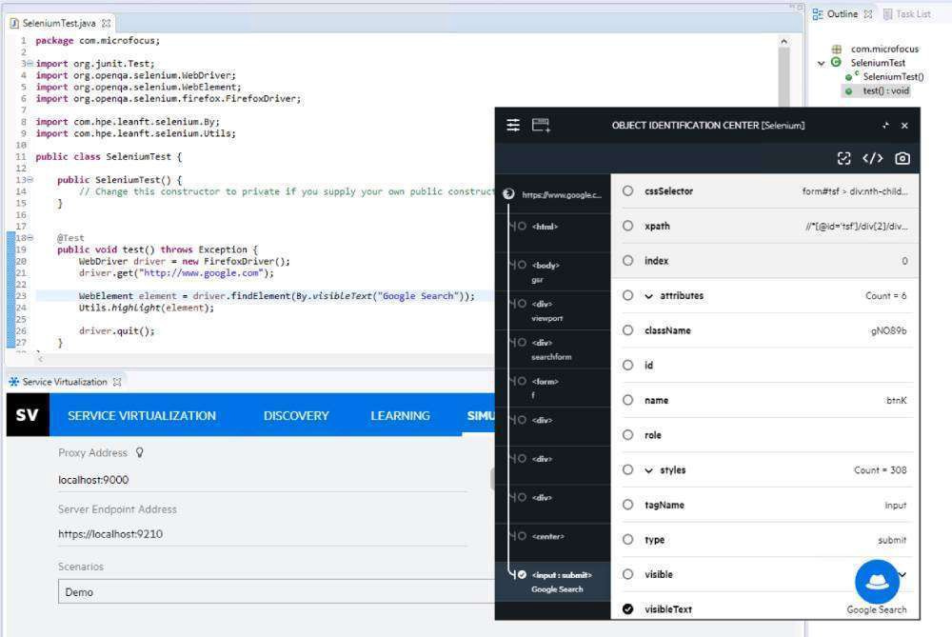This screenshot has height=637, width=952.
Task: Click the SV logo tile
Action: click(x=28, y=415)
